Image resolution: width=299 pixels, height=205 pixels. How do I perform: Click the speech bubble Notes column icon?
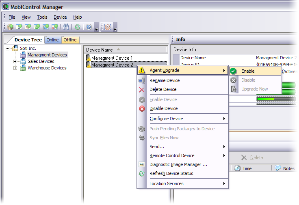(277, 168)
